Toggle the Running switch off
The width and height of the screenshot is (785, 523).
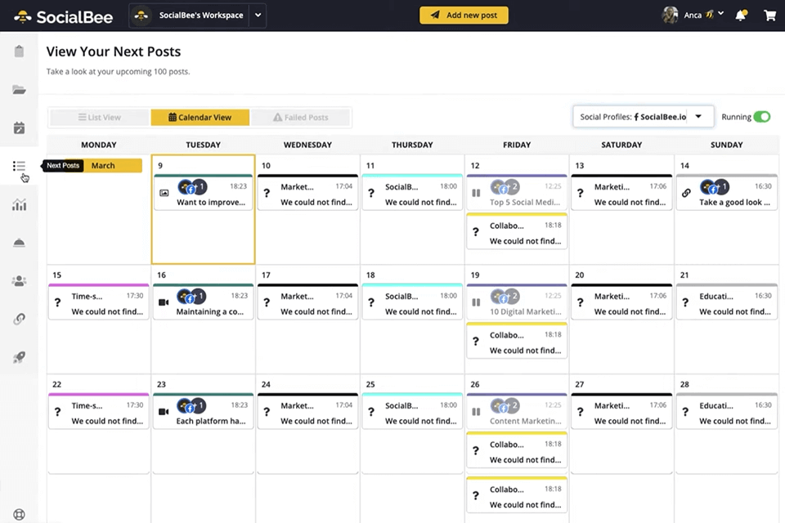[x=762, y=117]
